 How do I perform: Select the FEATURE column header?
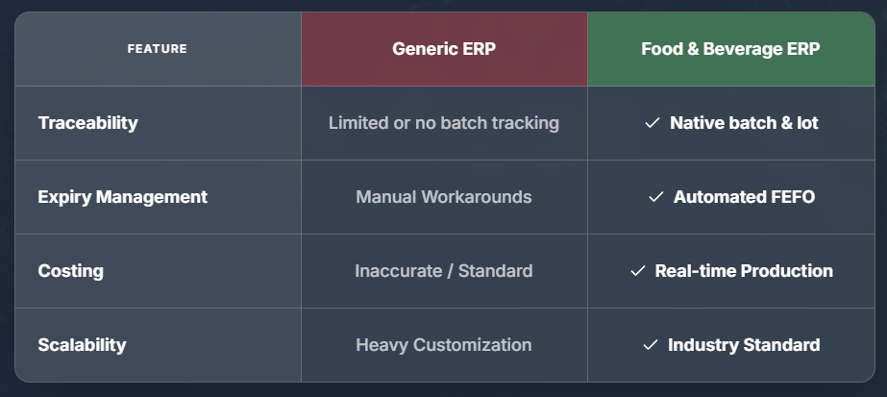[158, 49]
